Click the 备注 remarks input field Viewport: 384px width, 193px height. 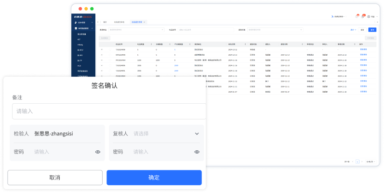click(108, 111)
